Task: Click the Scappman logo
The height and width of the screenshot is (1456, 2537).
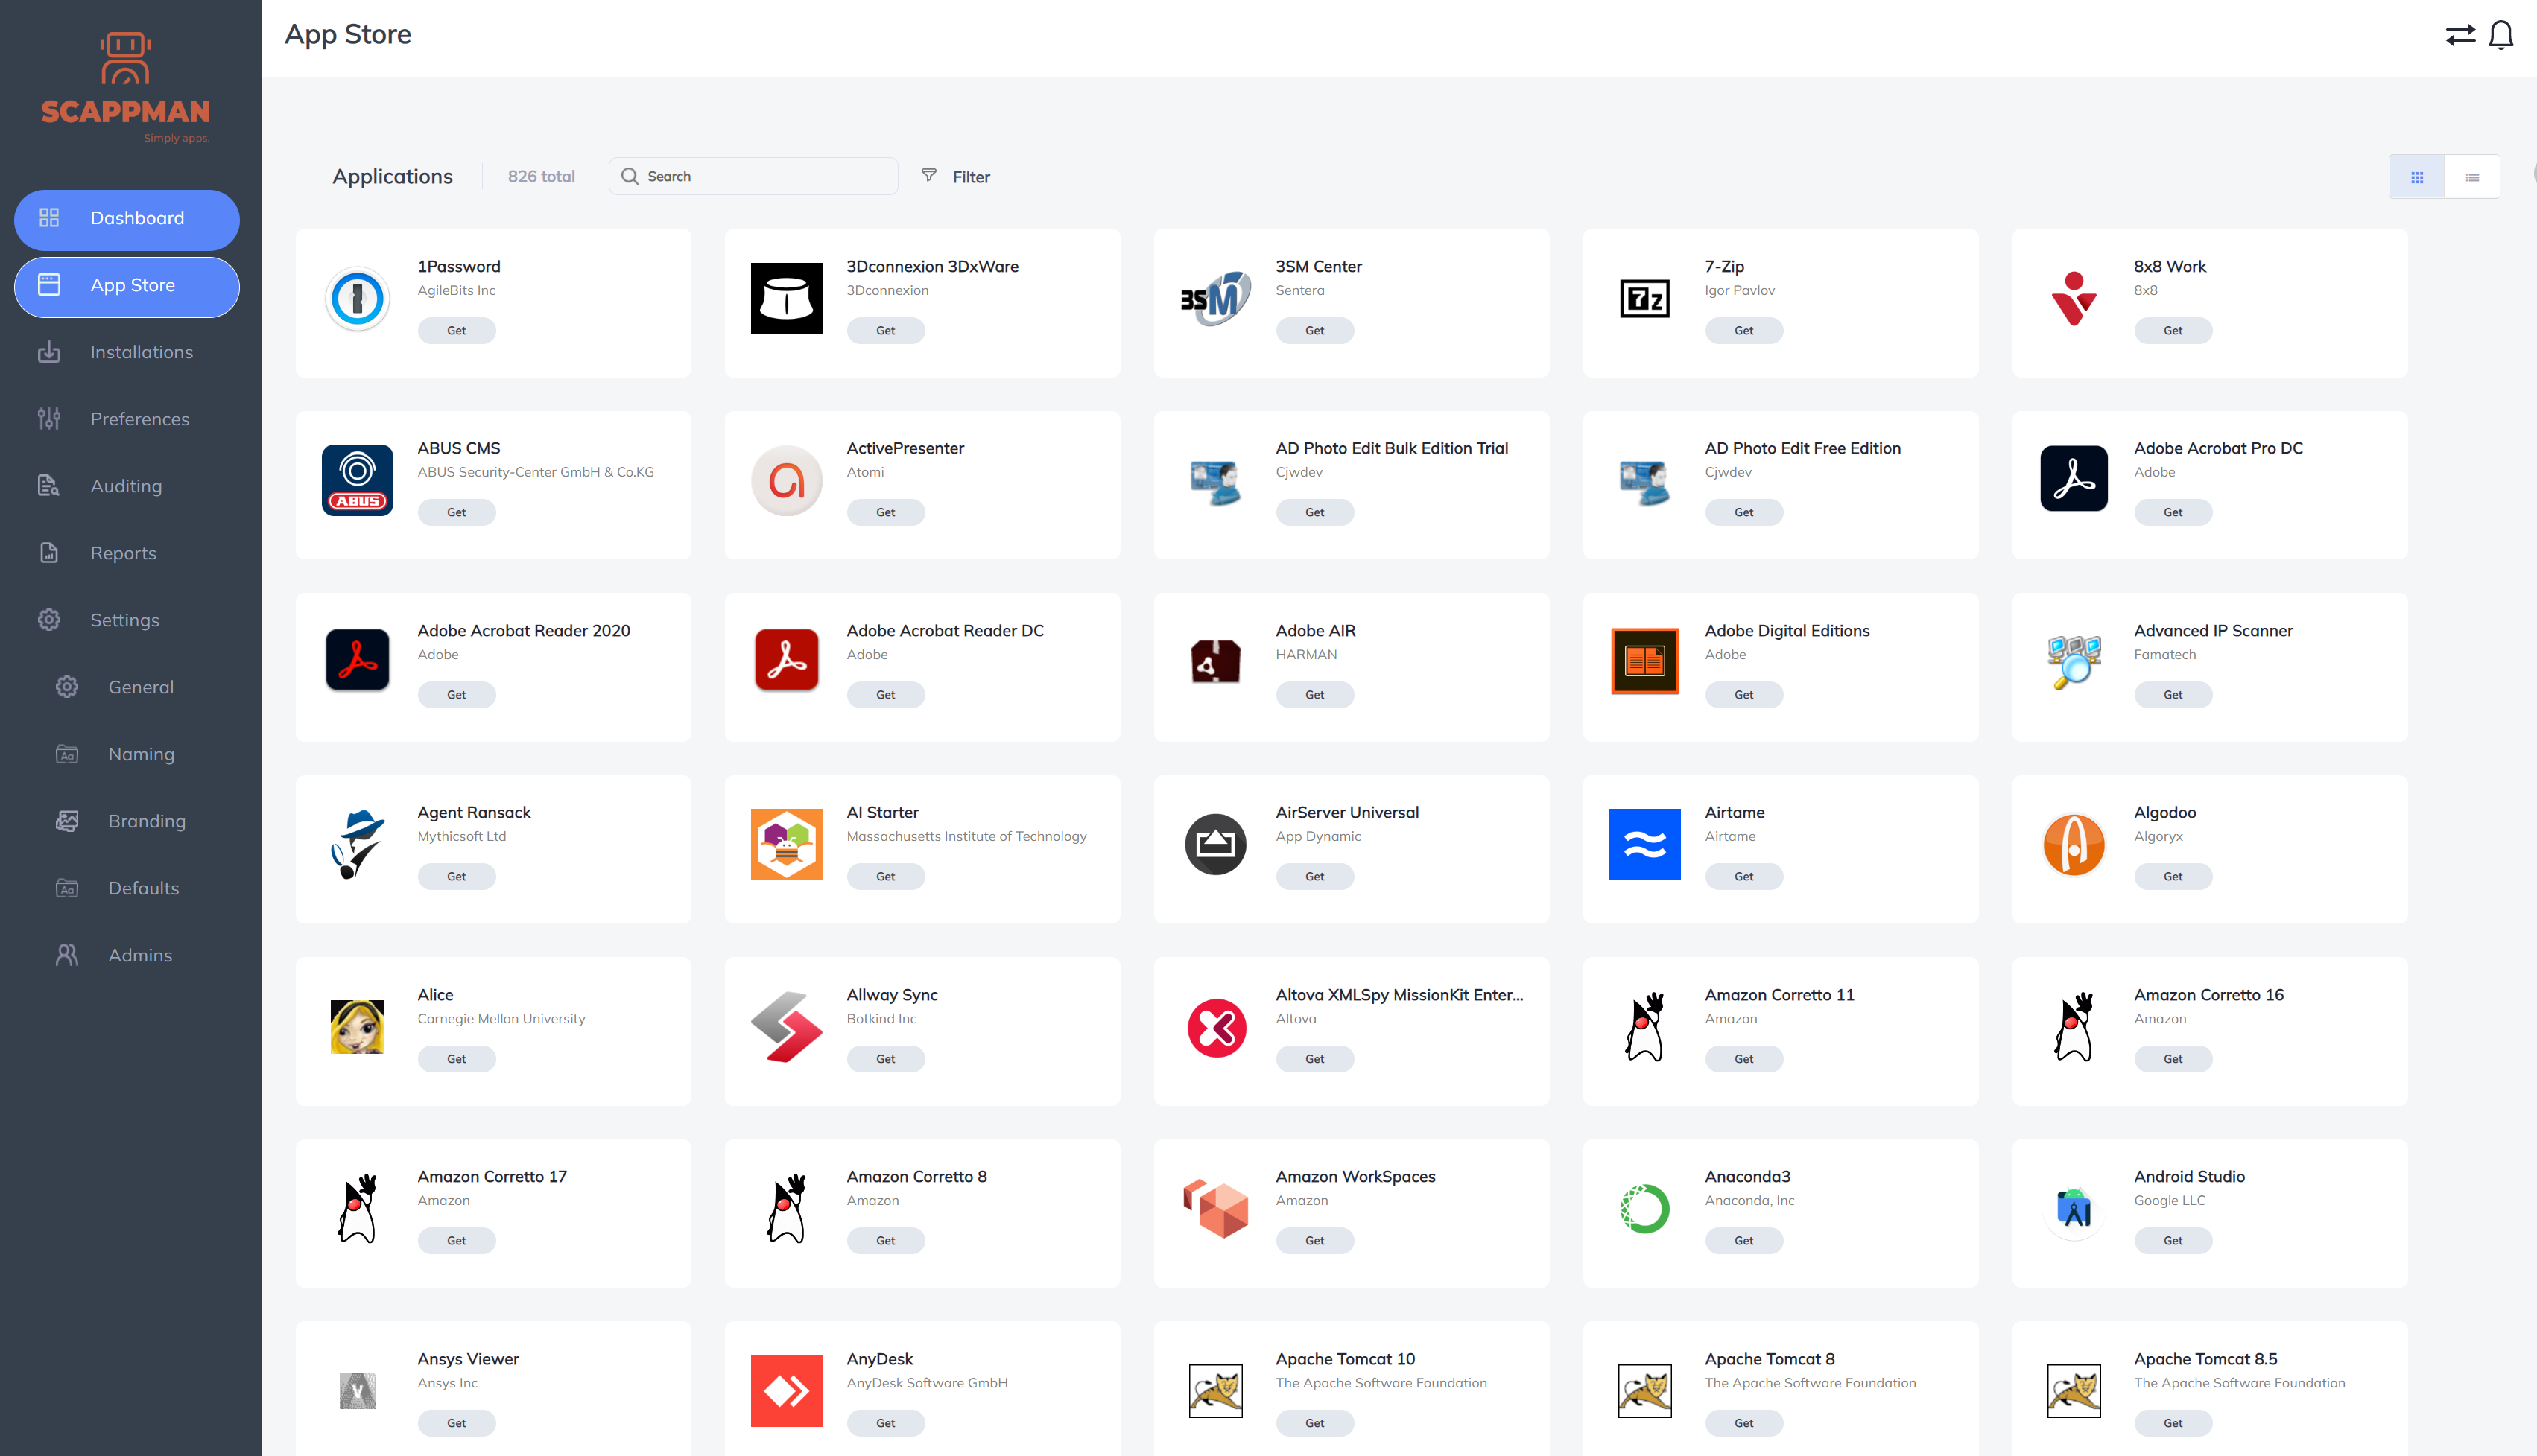Action: coord(126,88)
